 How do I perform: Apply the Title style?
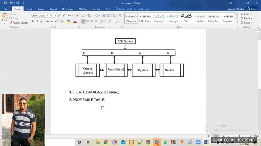186,18
